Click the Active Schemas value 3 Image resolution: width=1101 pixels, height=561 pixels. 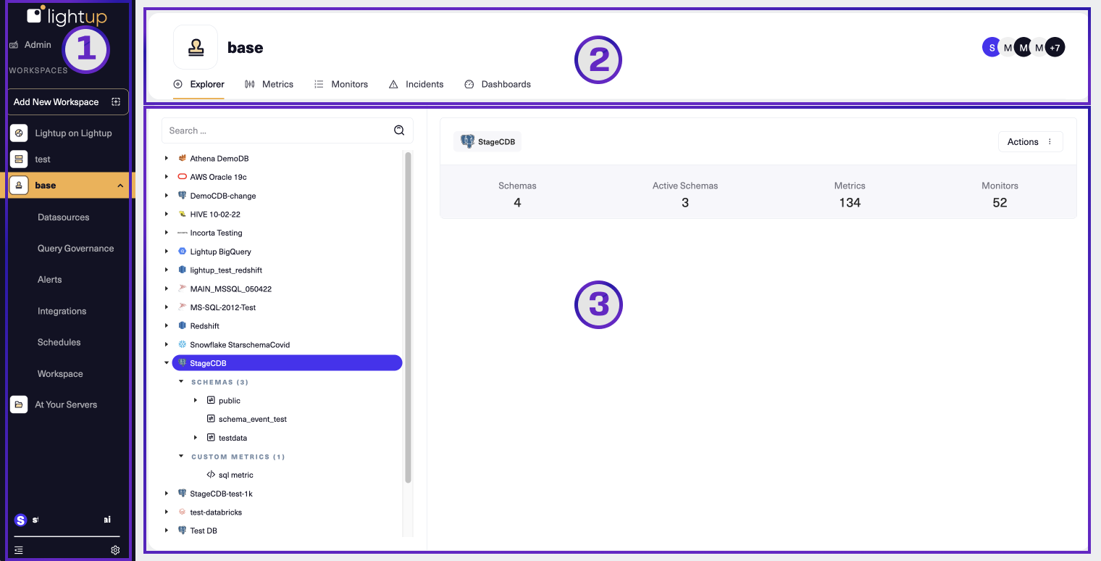click(685, 203)
